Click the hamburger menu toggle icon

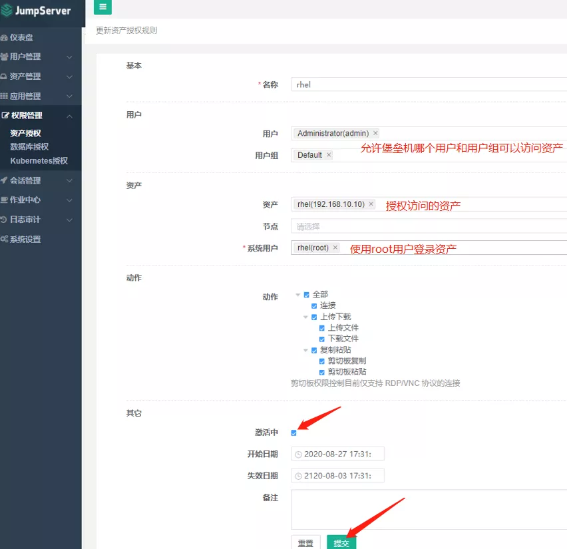tap(103, 7)
